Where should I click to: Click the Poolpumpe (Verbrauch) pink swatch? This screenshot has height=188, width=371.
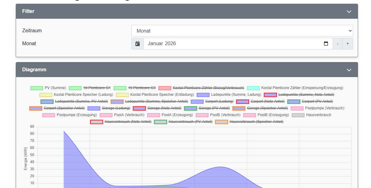tap(297, 108)
